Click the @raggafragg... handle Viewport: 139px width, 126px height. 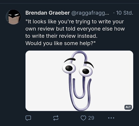tap(90, 13)
